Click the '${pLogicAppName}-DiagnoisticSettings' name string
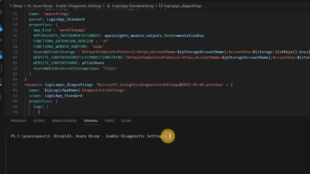 [x=84, y=90]
